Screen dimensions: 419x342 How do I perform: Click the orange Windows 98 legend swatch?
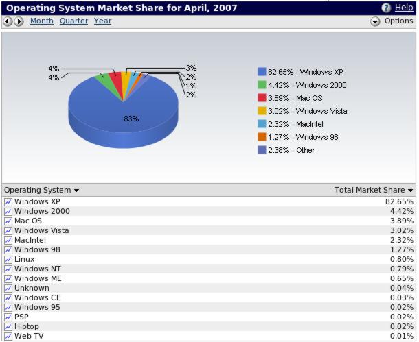point(262,137)
